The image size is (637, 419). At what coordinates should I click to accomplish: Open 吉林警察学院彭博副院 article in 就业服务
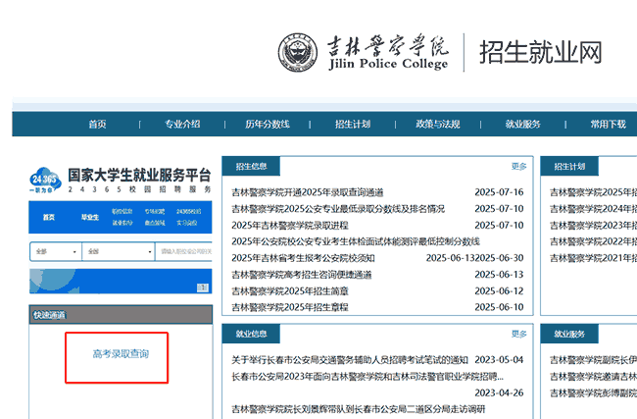(593, 393)
